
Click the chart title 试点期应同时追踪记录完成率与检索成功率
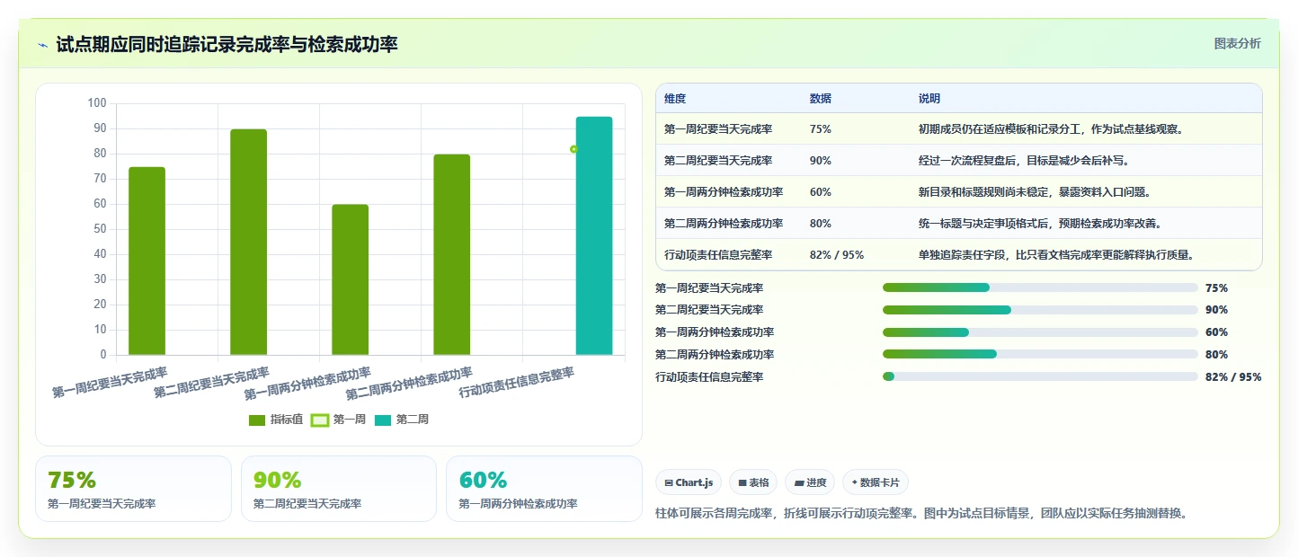pos(227,45)
